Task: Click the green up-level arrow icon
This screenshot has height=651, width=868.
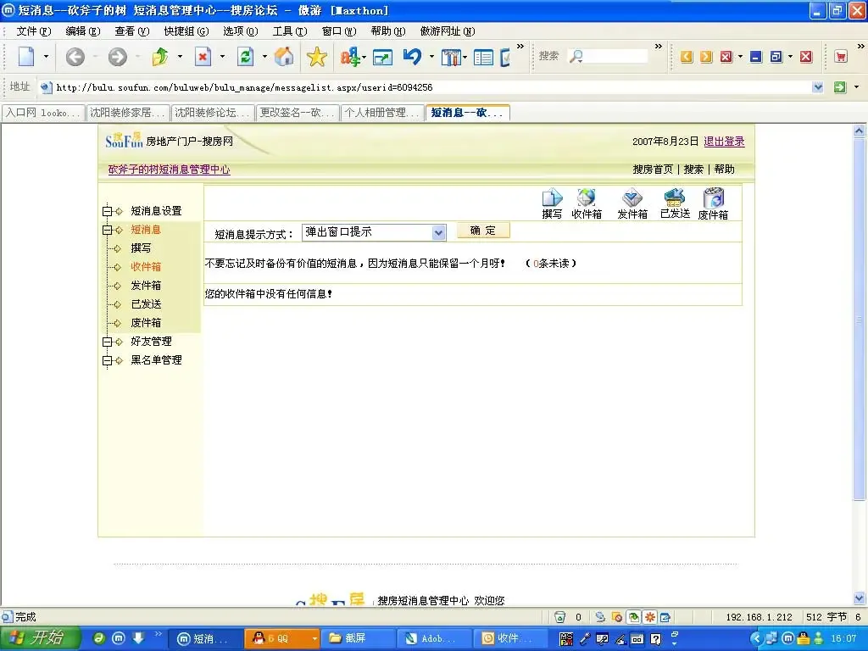Action: (x=160, y=57)
